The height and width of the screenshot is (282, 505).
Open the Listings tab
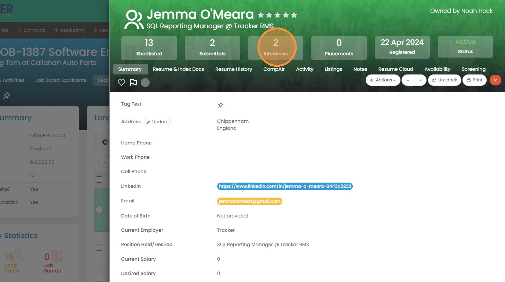coord(333,69)
